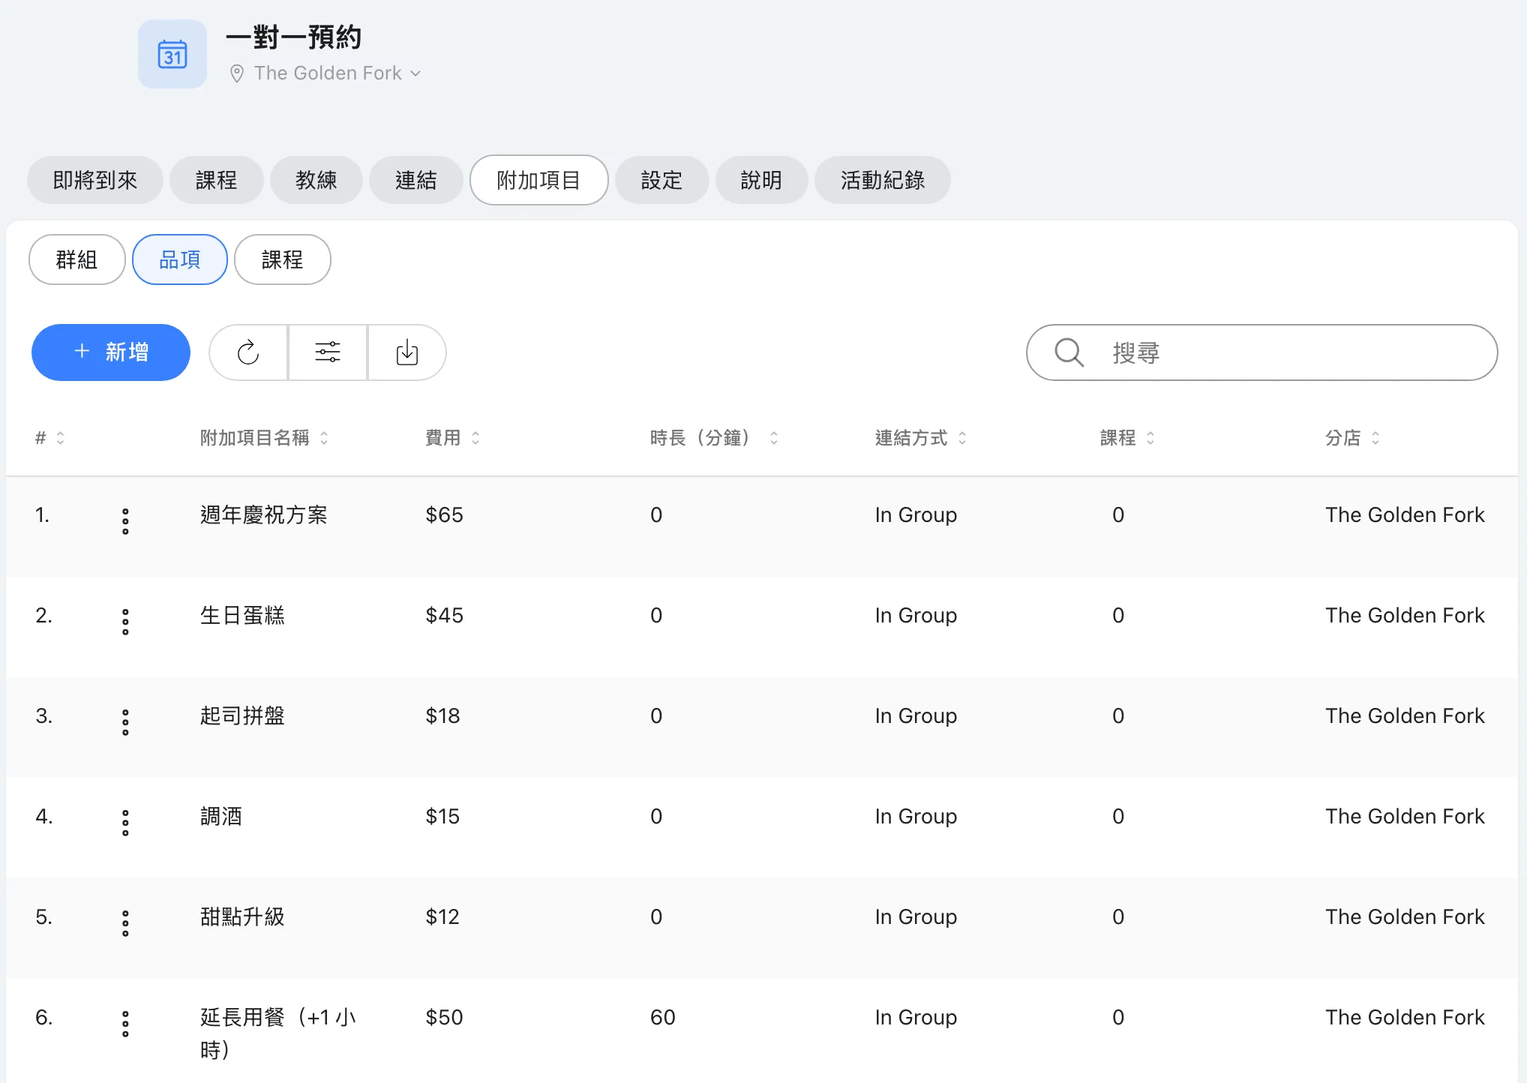Click the refresh icon in toolbar

pos(248,352)
